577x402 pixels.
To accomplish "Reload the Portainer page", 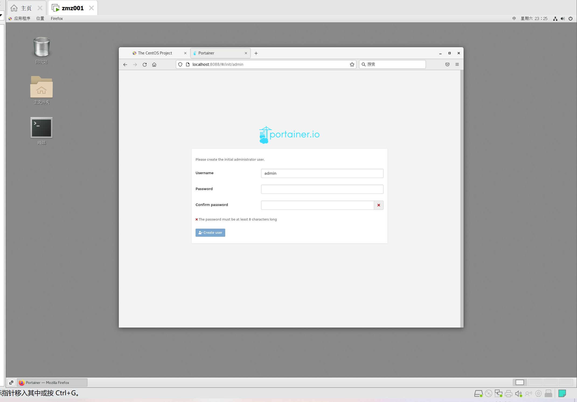I will tap(145, 64).
